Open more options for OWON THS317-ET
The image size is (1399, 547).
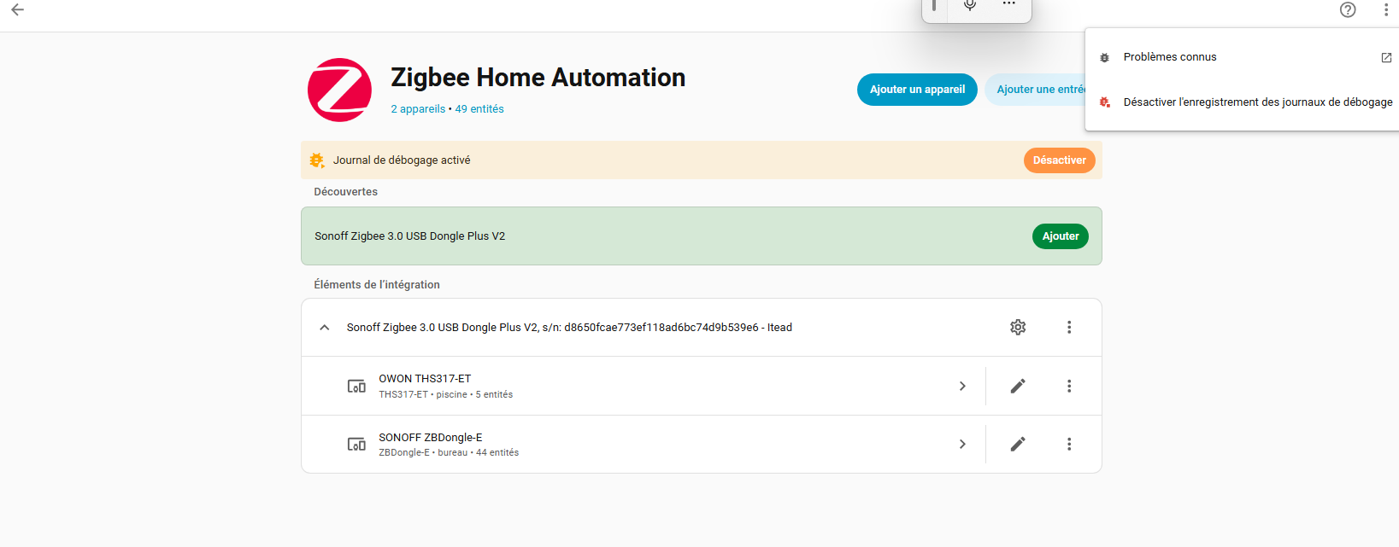pos(1068,386)
